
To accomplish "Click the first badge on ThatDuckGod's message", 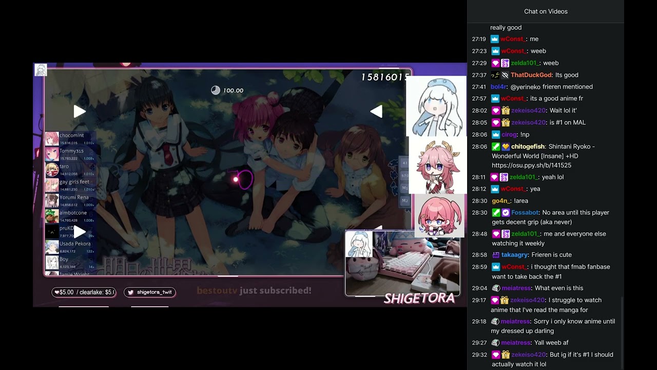I will 495,75.
